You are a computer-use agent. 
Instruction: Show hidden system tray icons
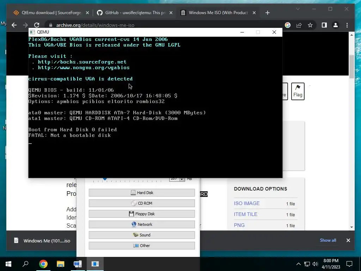point(298,264)
